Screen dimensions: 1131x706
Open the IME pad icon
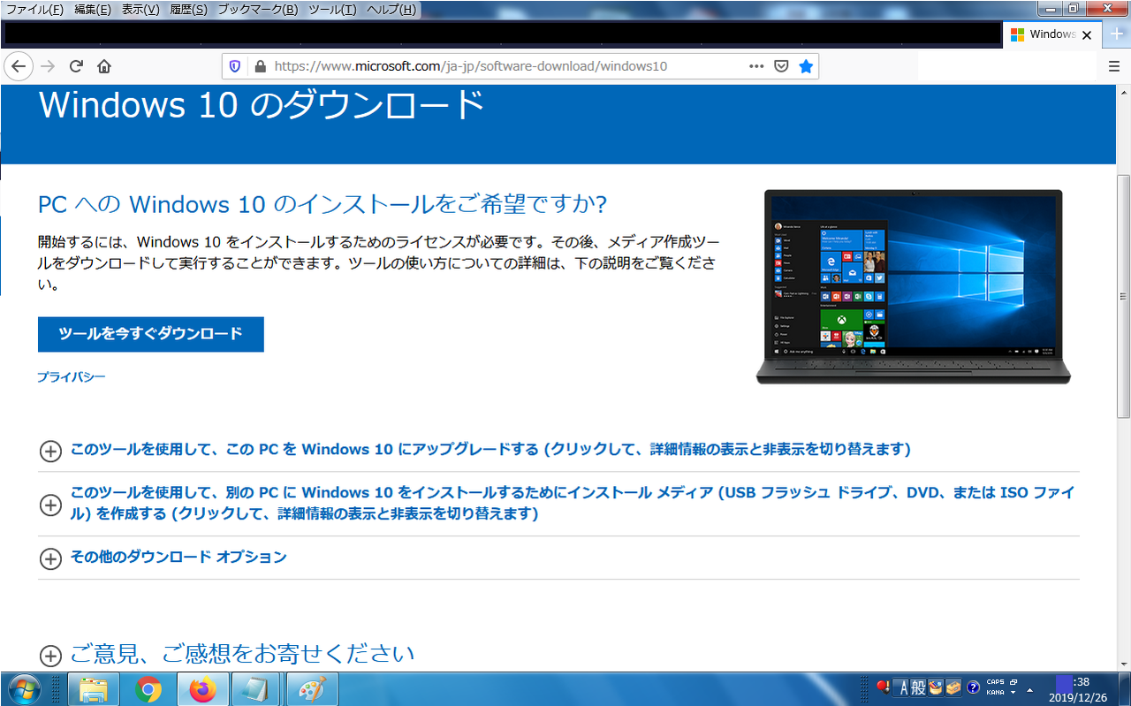[x=936, y=687]
